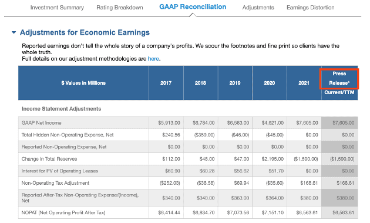
Task: Click After-Tax Non-Operating 2020 value $364.00
Action: click(x=274, y=198)
